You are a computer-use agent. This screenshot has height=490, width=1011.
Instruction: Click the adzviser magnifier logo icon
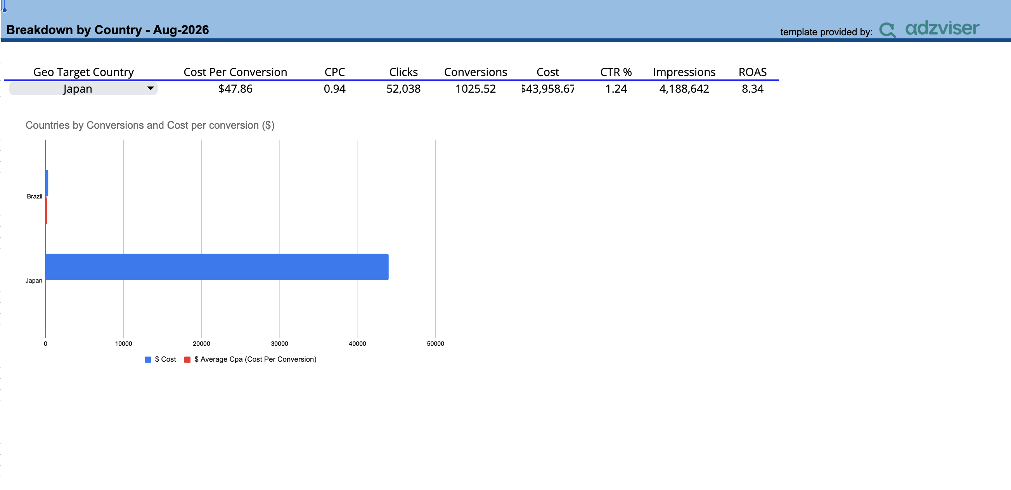coord(887,29)
